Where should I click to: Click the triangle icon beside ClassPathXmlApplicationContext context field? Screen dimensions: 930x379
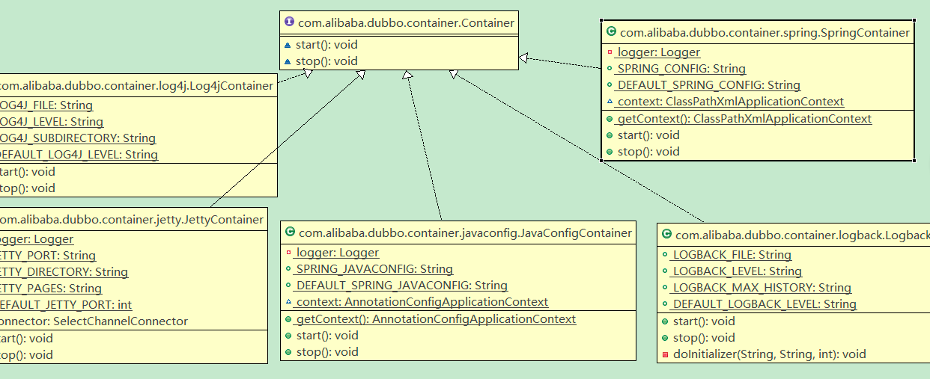[x=610, y=102]
